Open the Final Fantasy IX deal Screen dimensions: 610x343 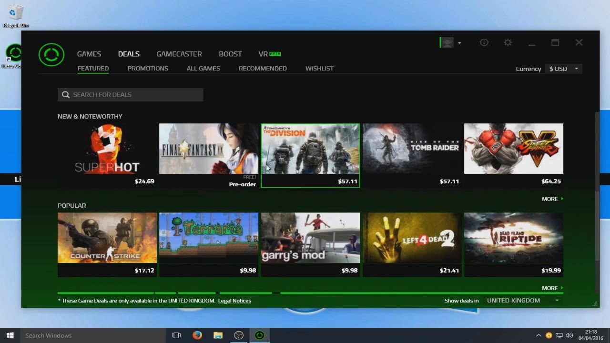209,155
